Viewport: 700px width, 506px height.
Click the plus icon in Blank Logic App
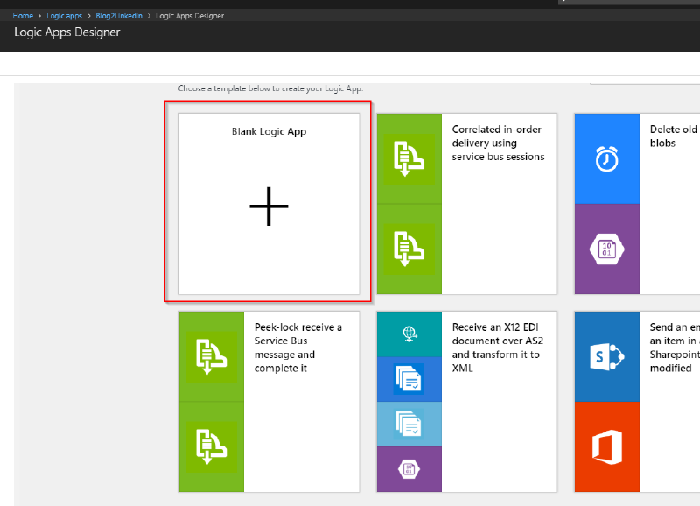[269, 207]
